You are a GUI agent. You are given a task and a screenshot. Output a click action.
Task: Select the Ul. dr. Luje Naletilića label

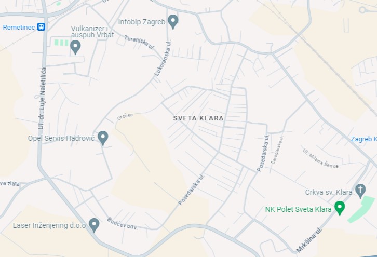point(42,99)
